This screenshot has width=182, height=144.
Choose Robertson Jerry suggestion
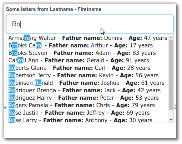pos(88,76)
